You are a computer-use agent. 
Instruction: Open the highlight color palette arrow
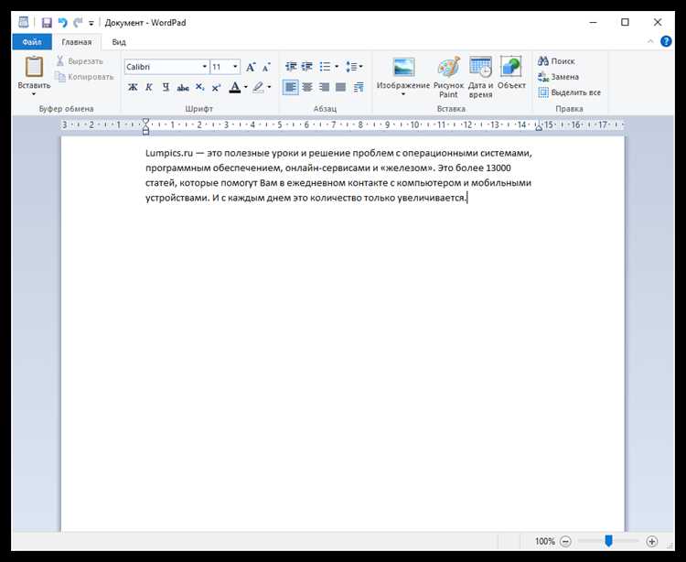(269, 88)
